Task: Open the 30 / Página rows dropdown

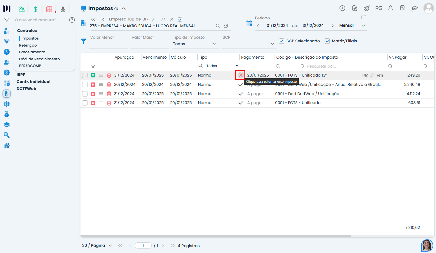Action: 110,246
